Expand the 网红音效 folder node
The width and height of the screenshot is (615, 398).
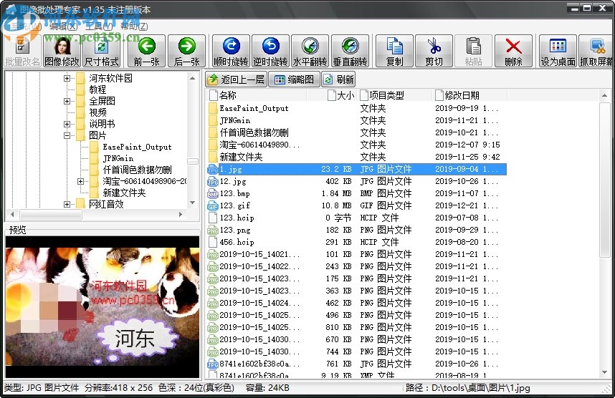click(67, 204)
